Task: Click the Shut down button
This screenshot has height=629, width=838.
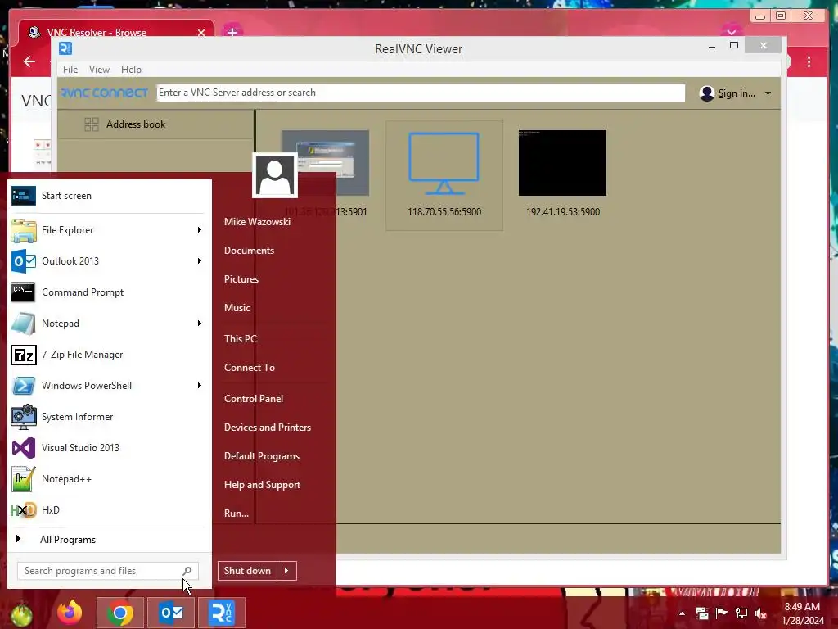Action: click(x=247, y=571)
